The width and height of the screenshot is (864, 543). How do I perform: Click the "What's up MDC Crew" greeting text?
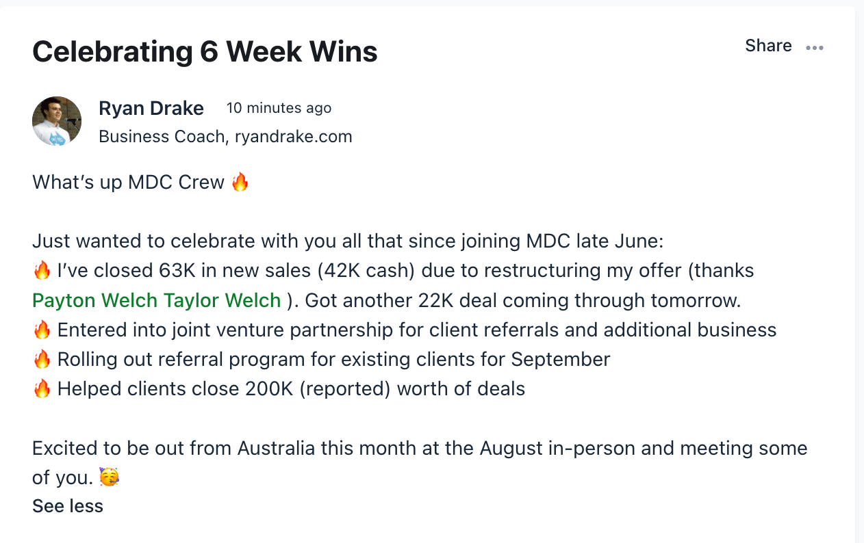coord(128,183)
